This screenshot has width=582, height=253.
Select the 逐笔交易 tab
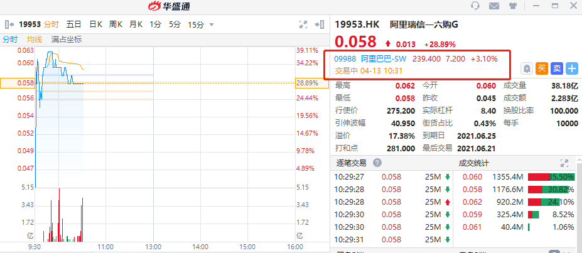(351, 163)
